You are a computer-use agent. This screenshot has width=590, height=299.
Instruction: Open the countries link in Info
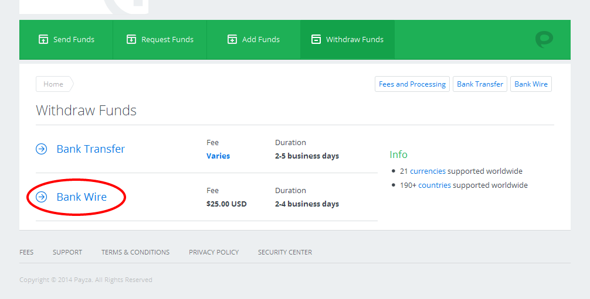[435, 185]
